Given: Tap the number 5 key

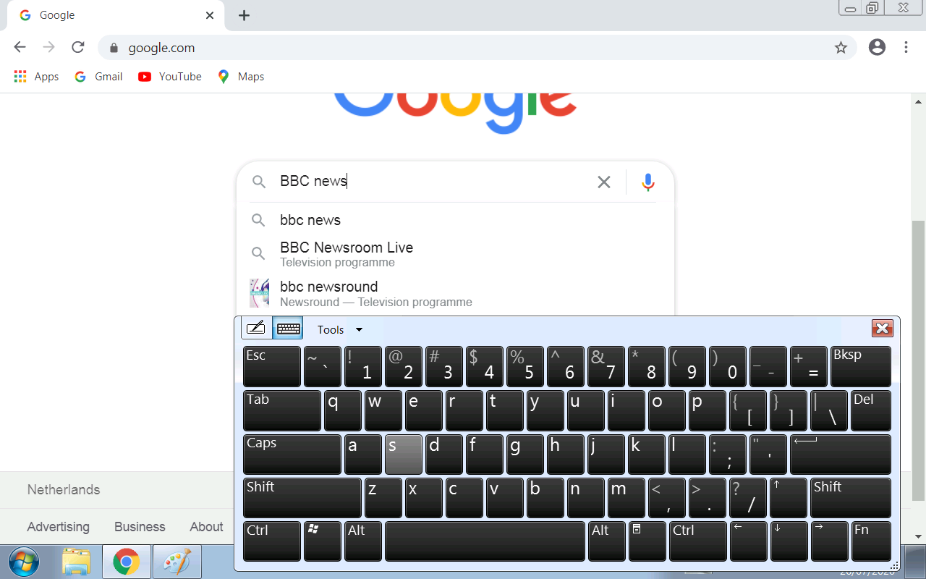Looking at the screenshot, I should pyautogui.click(x=525, y=367).
